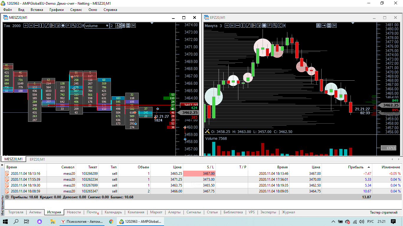The width and height of the screenshot is (403, 226).
Task: Click horizontal line tool in EPZ20 chart toolbar
Action: pos(238,26)
